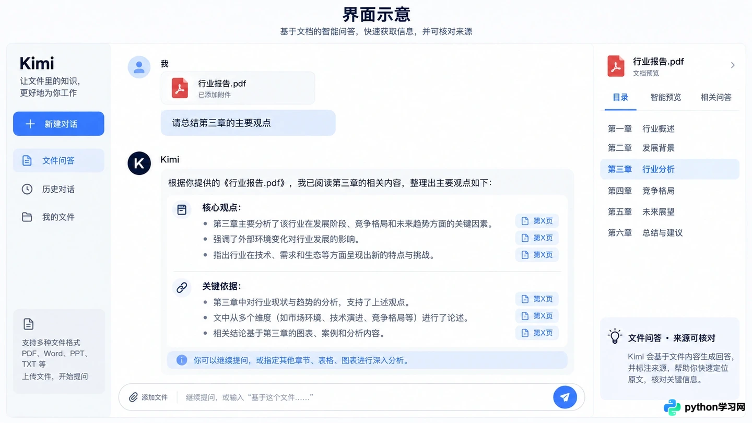Click the info icon in the tip banner
This screenshot has height=423, width=752.
[x=182, y=360]
